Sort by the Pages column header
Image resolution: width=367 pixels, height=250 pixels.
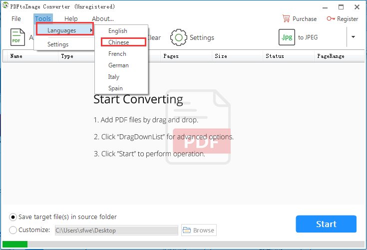click(186, 56)
